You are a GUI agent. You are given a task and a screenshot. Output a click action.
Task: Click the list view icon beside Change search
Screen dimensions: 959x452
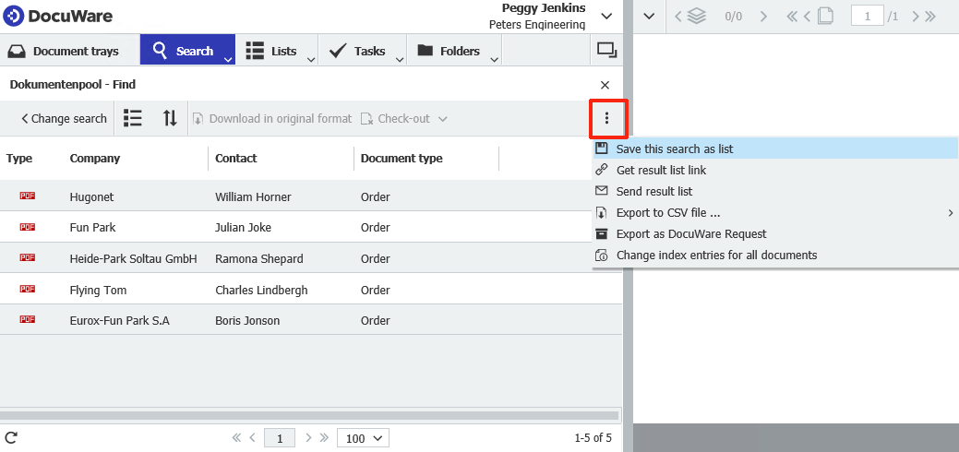pos(133,118)
